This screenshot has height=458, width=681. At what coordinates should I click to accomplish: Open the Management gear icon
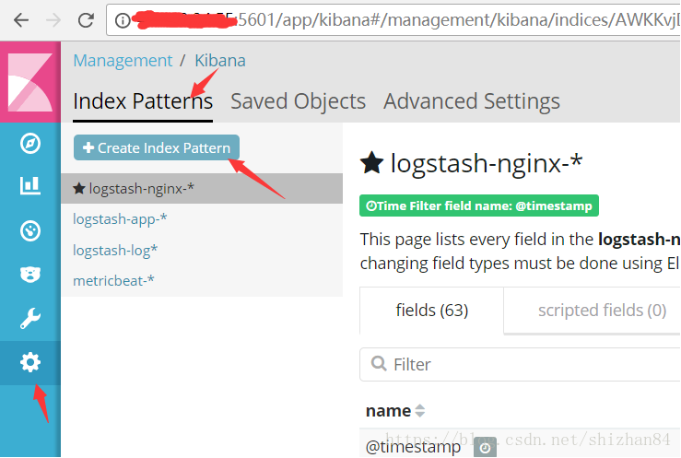click(x=30, y=362)
